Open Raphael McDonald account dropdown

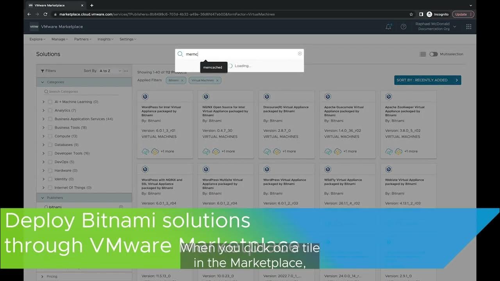(436, 27)
